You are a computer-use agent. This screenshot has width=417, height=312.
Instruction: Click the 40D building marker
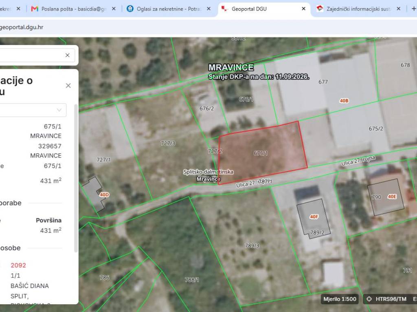coord(104,195)
